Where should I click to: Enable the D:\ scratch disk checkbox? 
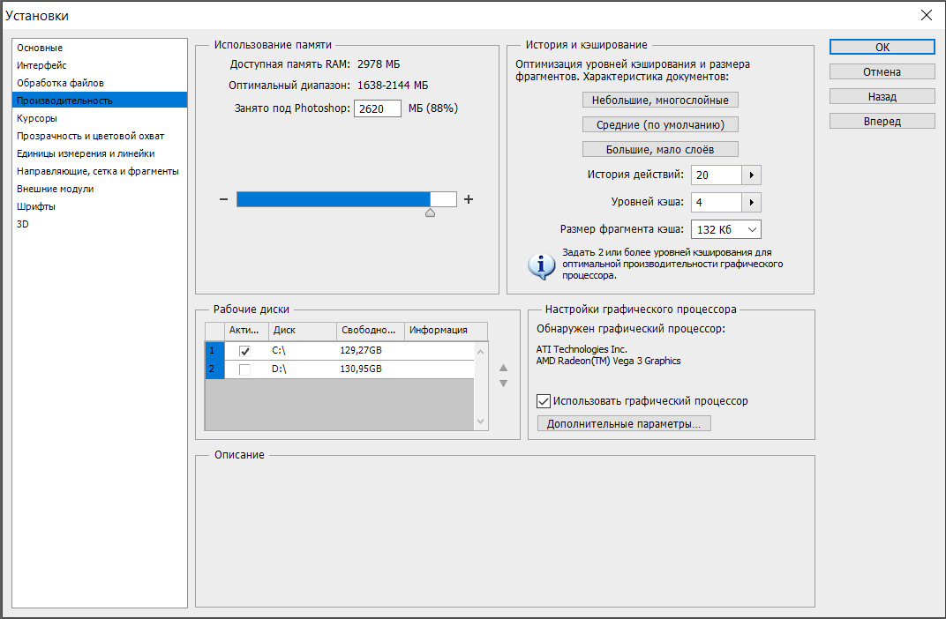pos(244,369)
